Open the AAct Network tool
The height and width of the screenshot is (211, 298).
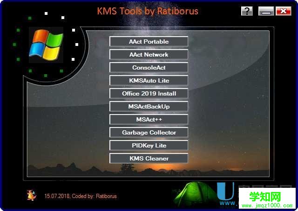149,55
